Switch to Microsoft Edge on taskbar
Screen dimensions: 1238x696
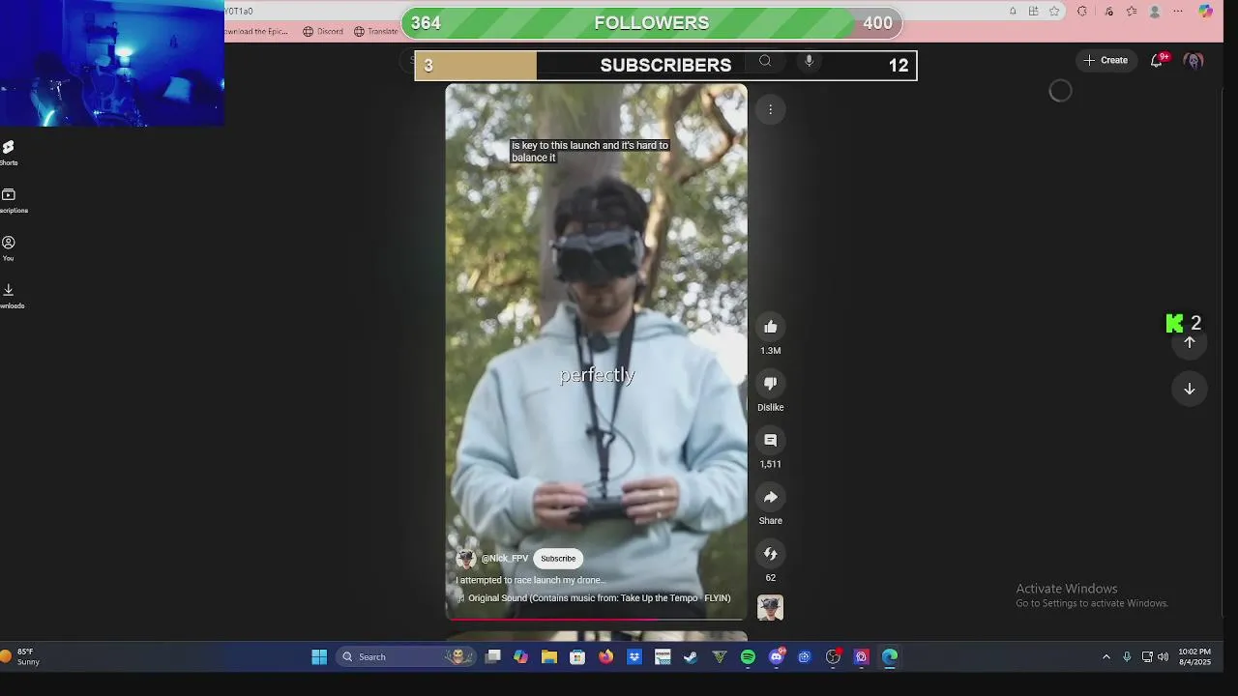click(x=890, y=657)
